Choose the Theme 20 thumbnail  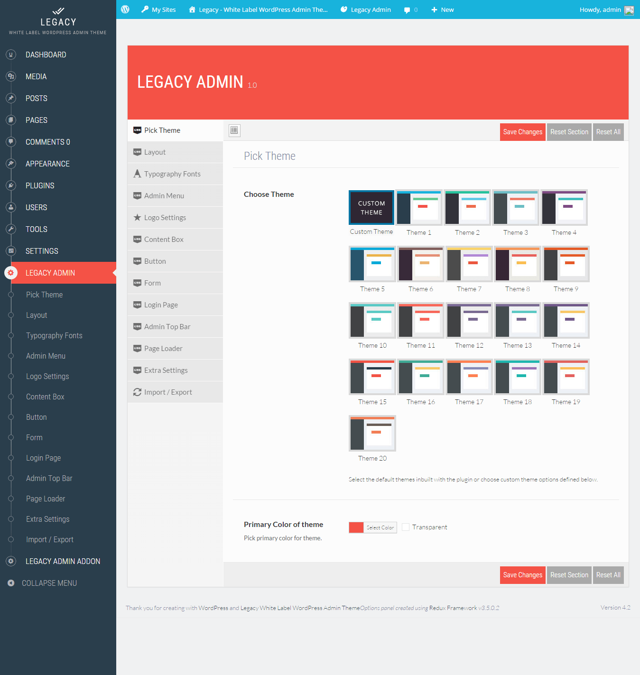[x=372, y=434]
